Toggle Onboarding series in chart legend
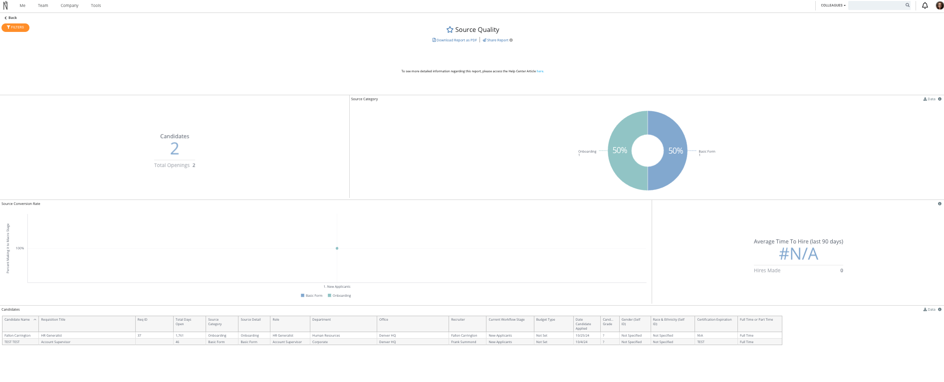The image size is (944, 382). point(339,296)
